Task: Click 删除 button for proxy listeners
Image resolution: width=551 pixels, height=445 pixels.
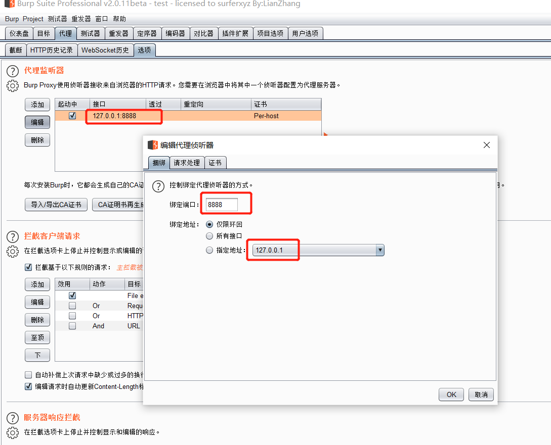Action: (37, 140)
